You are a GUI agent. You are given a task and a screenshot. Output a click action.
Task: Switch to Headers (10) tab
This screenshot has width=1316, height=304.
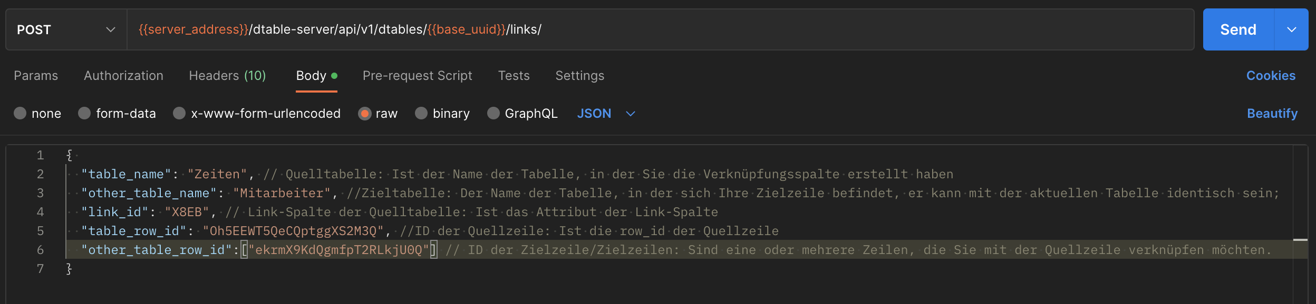(228, 76)
